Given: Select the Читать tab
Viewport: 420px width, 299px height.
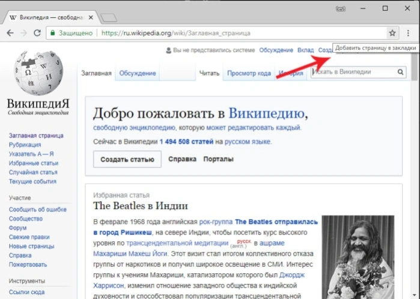Looking at the screenshot, I should [209, 73].
